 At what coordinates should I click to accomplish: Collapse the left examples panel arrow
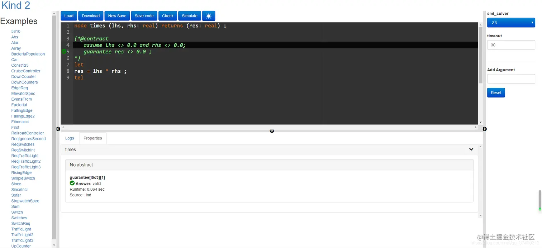click(x=58, y=129)
